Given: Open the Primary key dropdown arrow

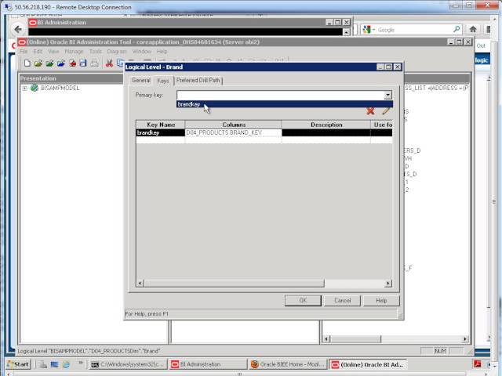Looking at the screenshot, I should [x=387, y=95].
